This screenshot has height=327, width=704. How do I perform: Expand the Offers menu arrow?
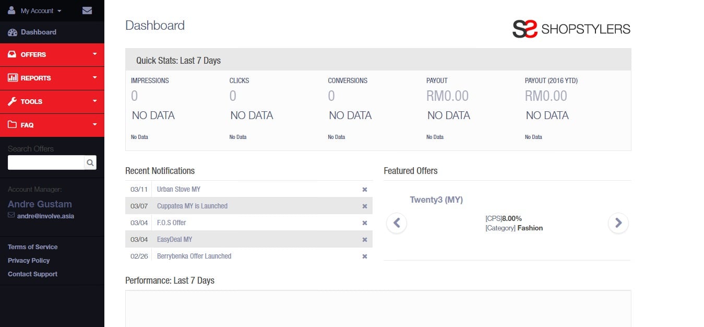pos(95,54)
